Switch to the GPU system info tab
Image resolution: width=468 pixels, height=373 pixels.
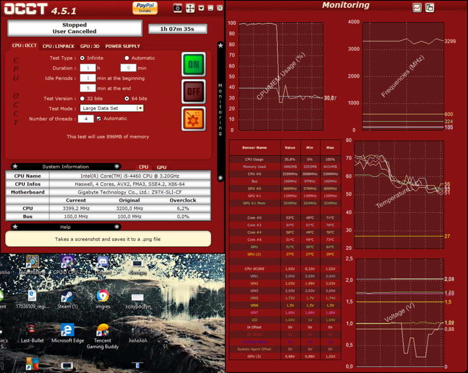click(162, 167)
